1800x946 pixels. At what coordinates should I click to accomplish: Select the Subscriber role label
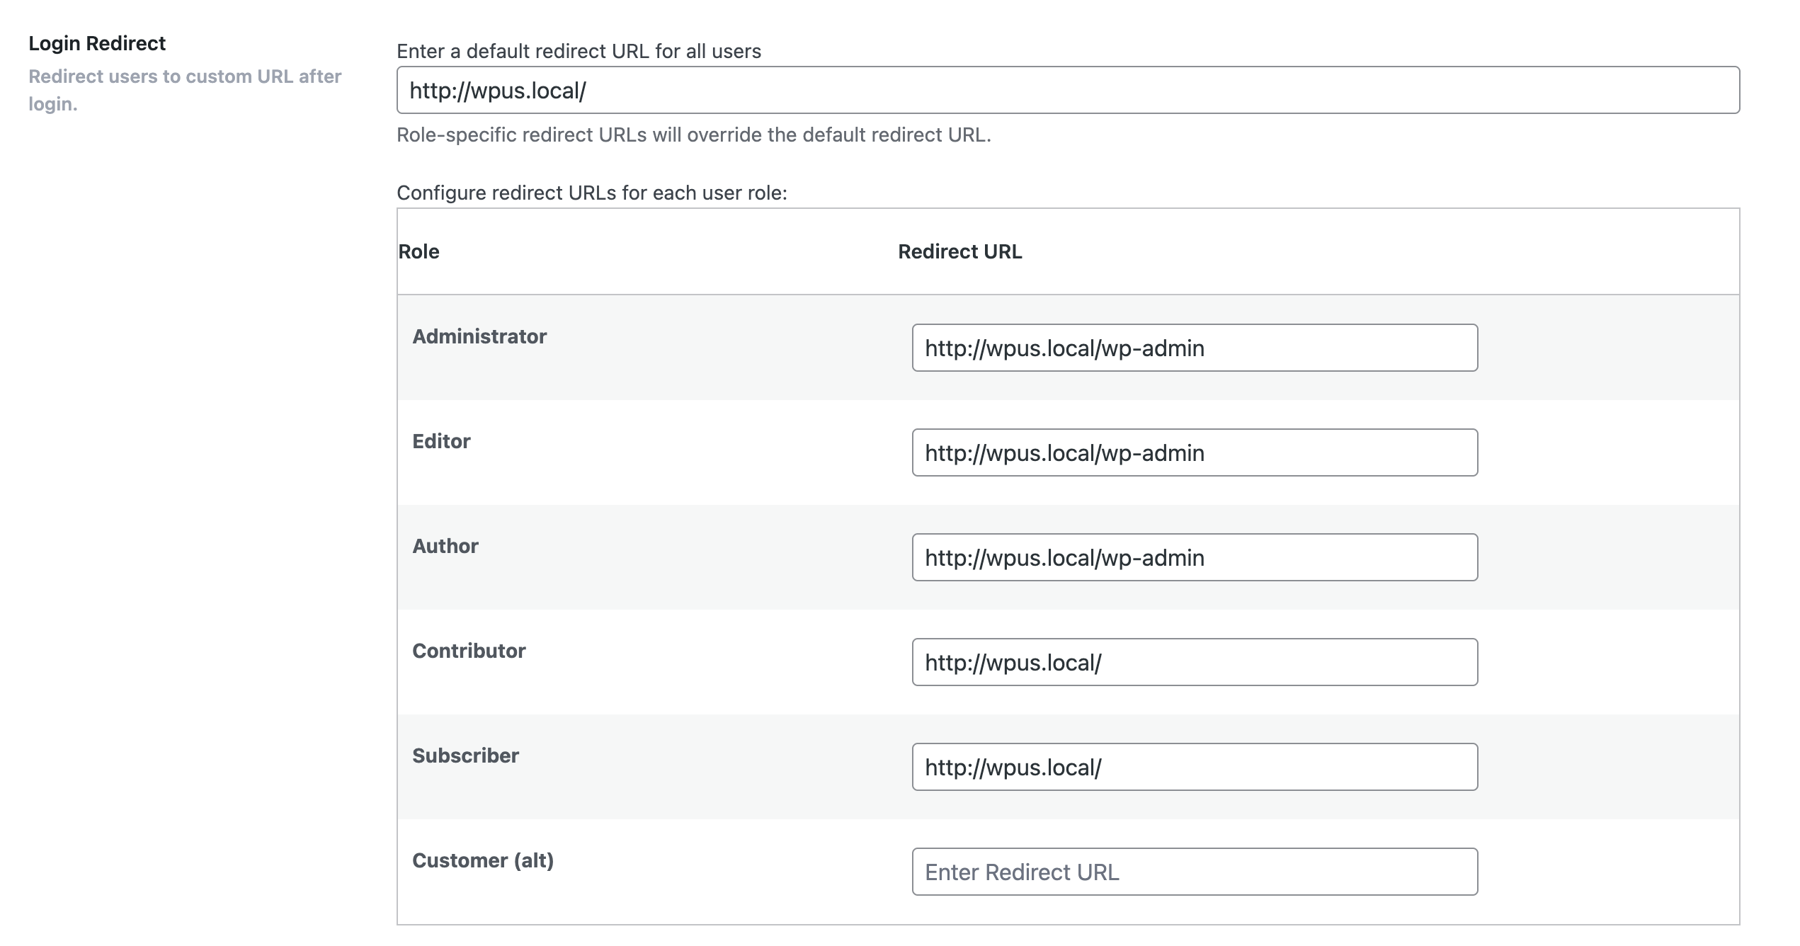point(466,756)
